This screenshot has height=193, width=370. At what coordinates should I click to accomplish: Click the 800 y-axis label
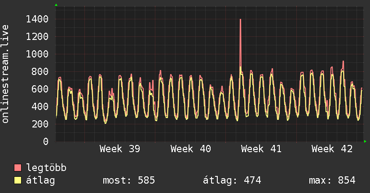tap(40, 71)
